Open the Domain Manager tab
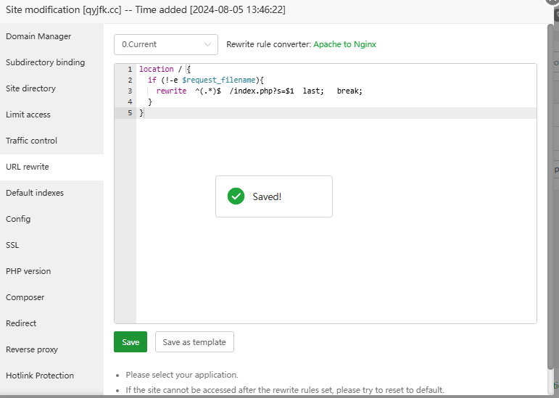The width and height of the screenshot is (559, 398). [x=38, y=36]
